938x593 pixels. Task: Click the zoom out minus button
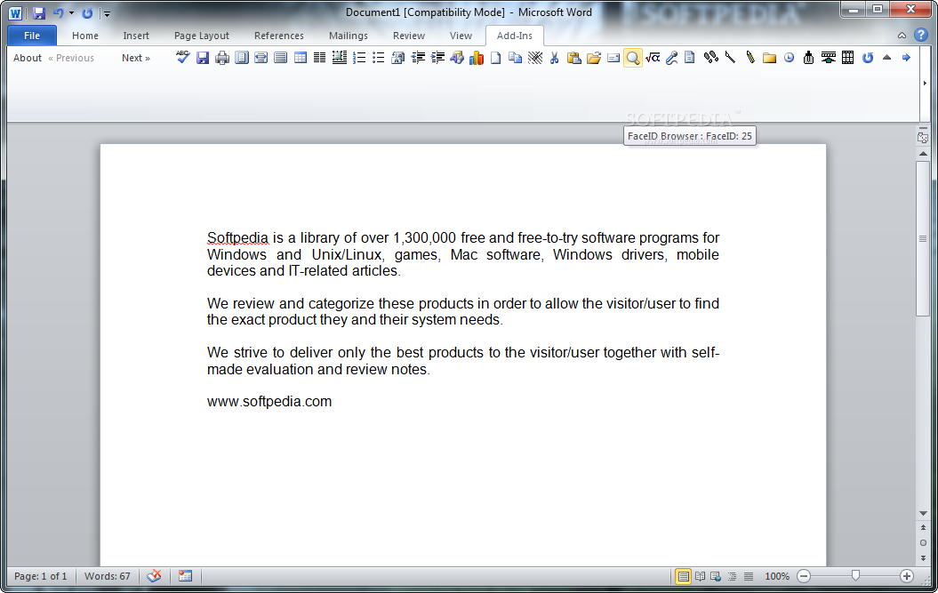click(x=804, y=576)
